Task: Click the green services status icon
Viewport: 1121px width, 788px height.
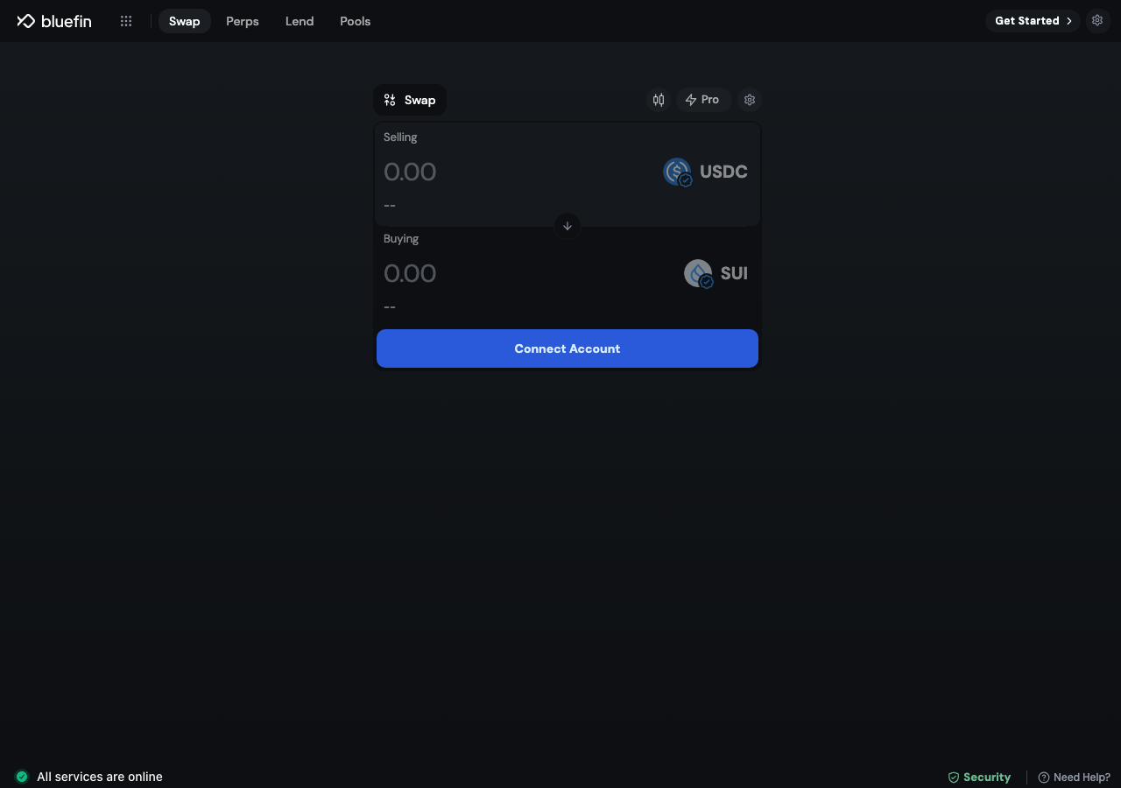Action: coord(22,777)
